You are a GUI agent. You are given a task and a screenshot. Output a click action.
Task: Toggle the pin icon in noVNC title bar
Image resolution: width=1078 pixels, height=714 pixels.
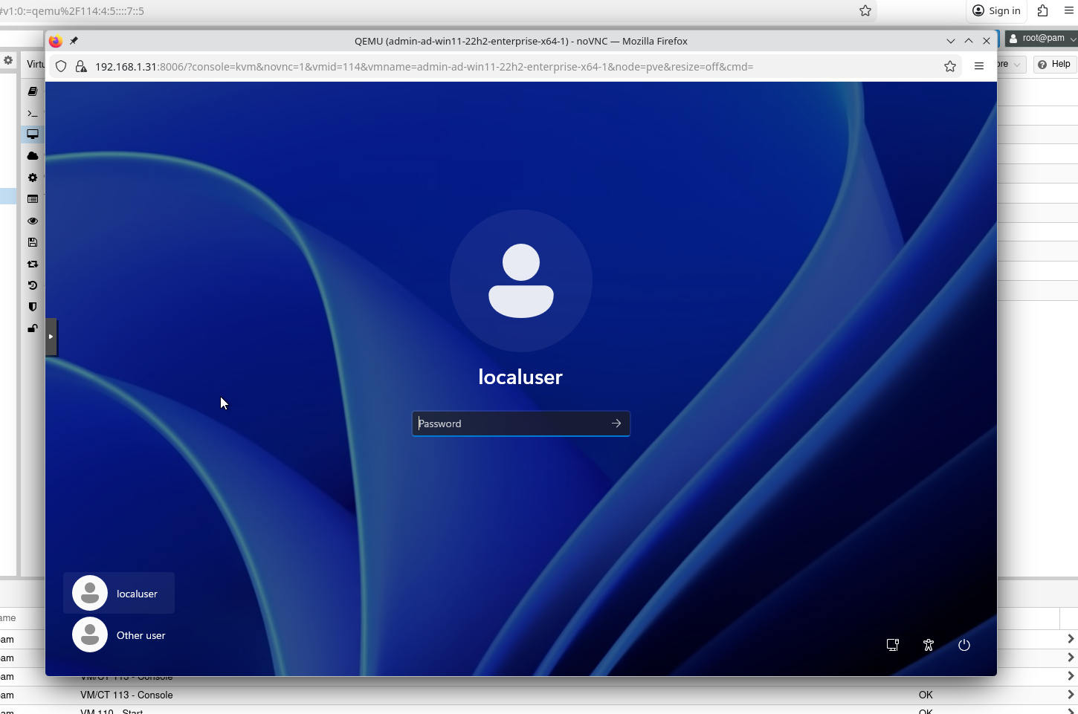74,41
